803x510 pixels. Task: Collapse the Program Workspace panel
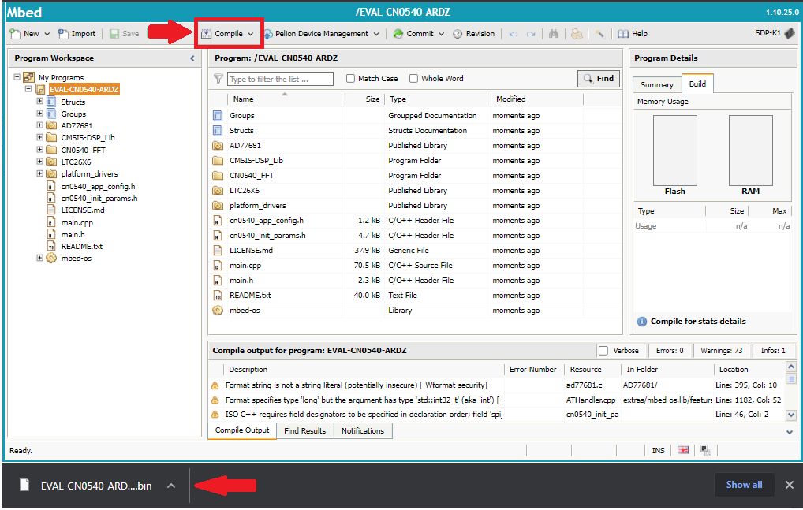point(192,58)
